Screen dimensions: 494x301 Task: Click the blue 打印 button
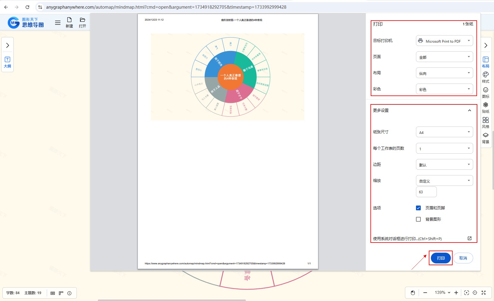tap(441, 258)
